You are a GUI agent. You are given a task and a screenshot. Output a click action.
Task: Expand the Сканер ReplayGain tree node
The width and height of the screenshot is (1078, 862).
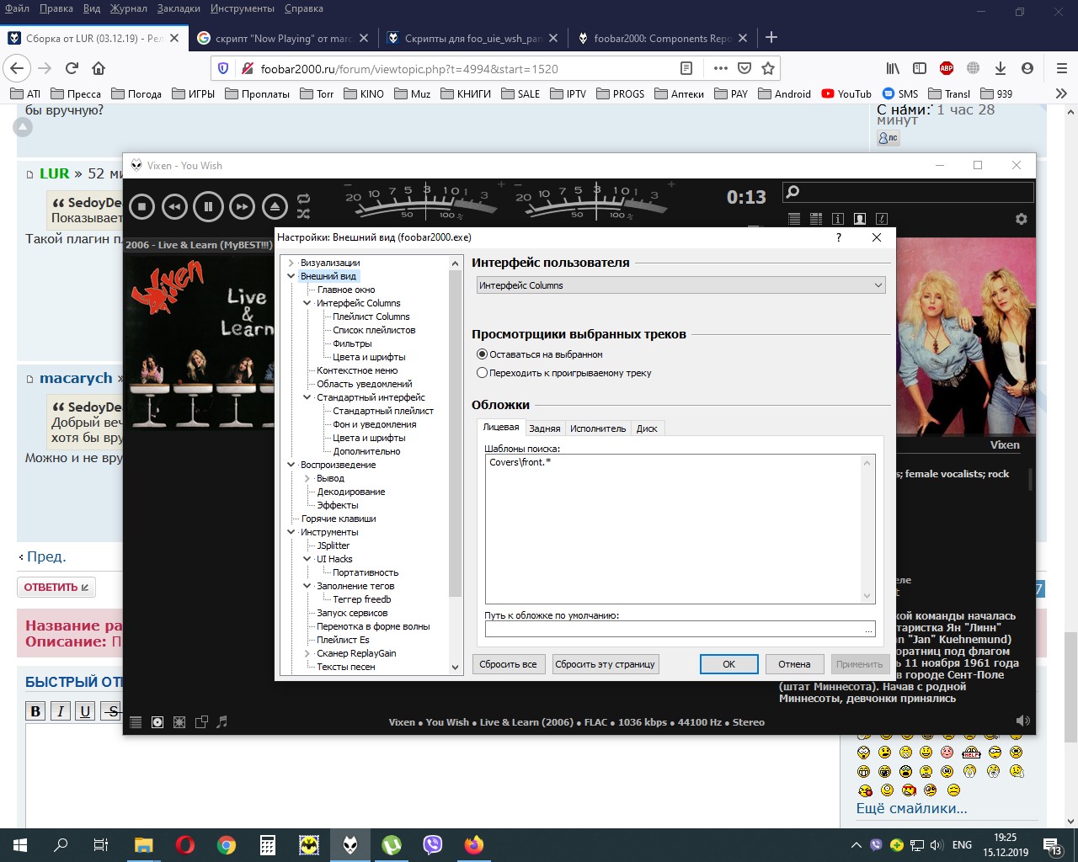(307, 653)
